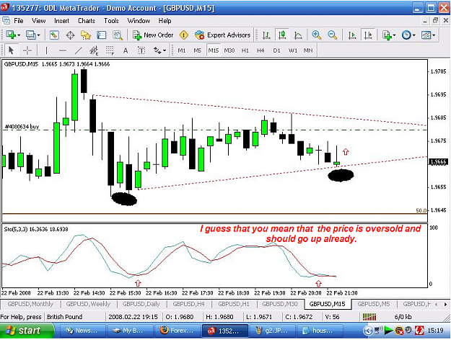This screenshot has width=451, height=340.
Task: Click the New Order button
Action: [153, 35]
